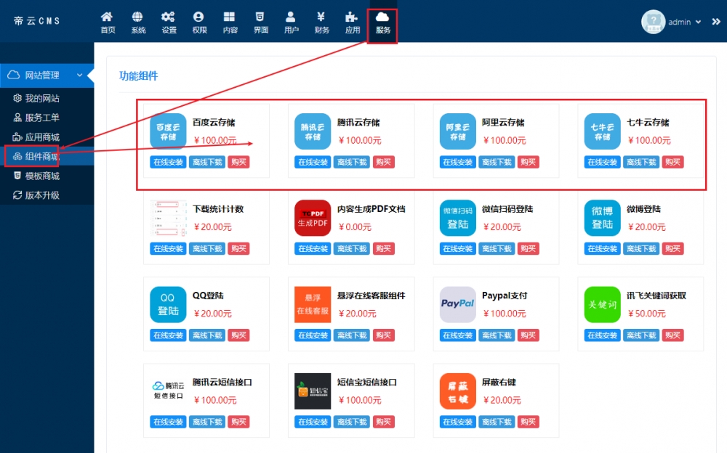
Task: Open the 内容 grid icon menu
Action: click(230, 23)
